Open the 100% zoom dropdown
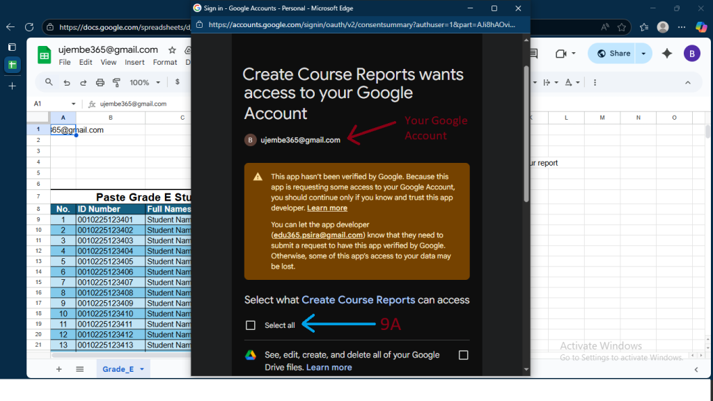 point(145,82)
